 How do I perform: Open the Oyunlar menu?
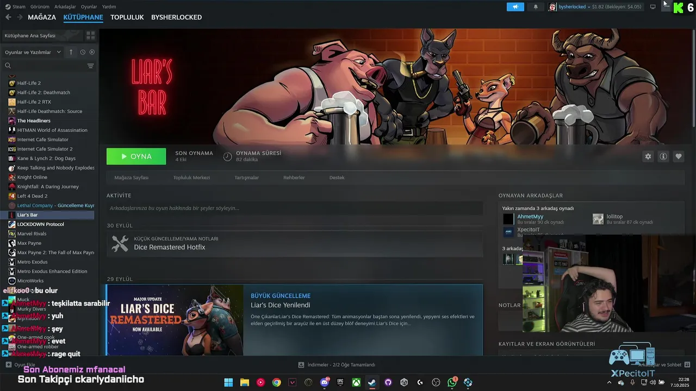click(89, 7)
